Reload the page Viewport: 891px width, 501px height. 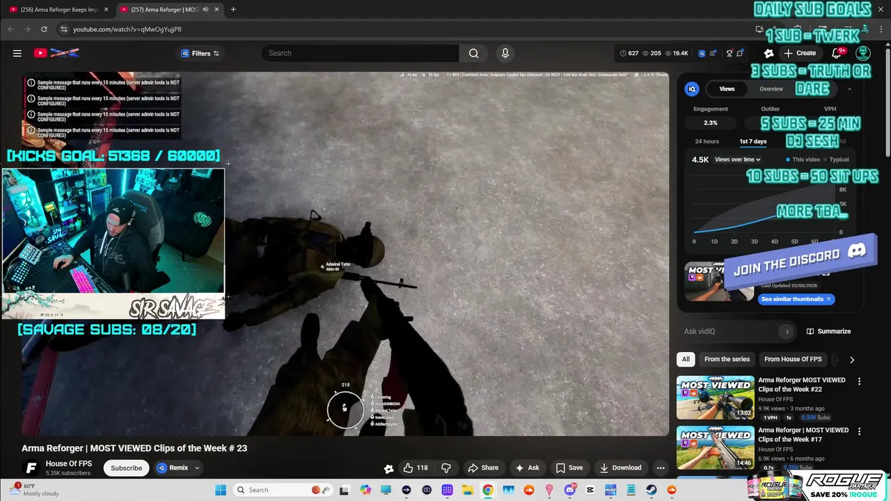click(44, 29)
